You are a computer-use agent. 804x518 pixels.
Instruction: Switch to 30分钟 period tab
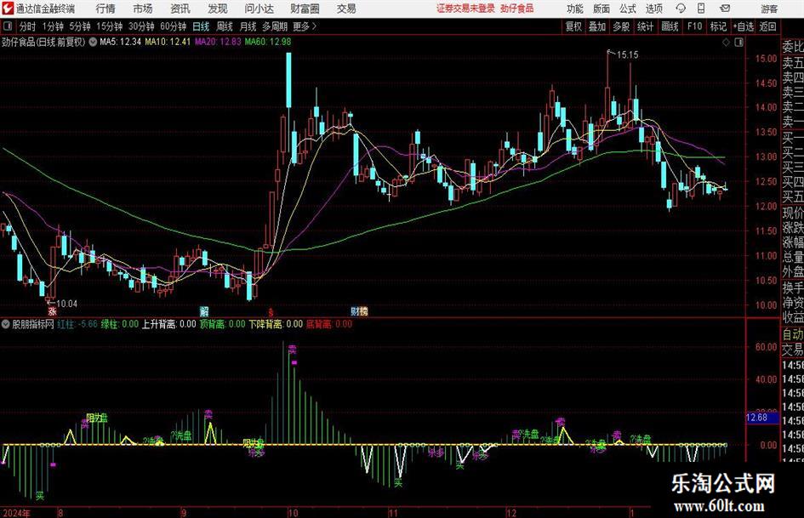pyautogui.click(x=141, y=26)
